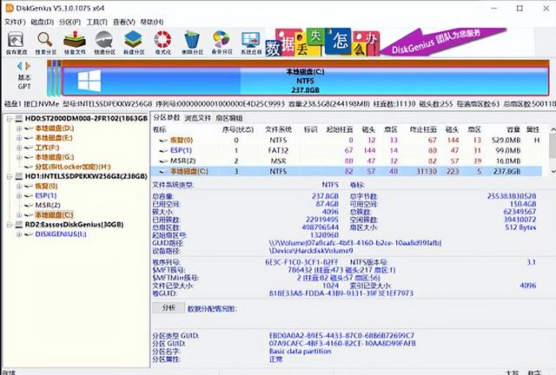Select MSR(2) under HD1 in tree
The image size is (556, 375).
[x=48, y=205]
